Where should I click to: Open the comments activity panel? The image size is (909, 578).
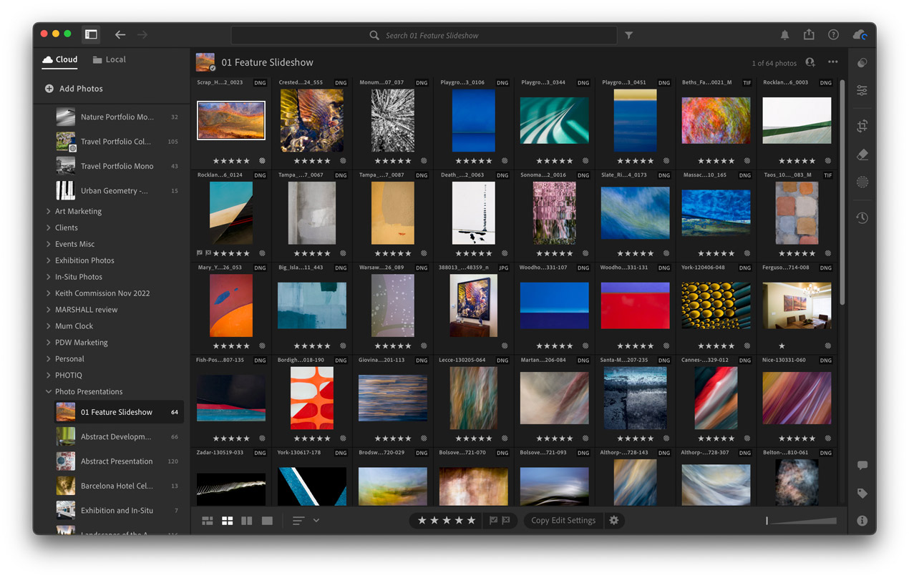(862, 466)
